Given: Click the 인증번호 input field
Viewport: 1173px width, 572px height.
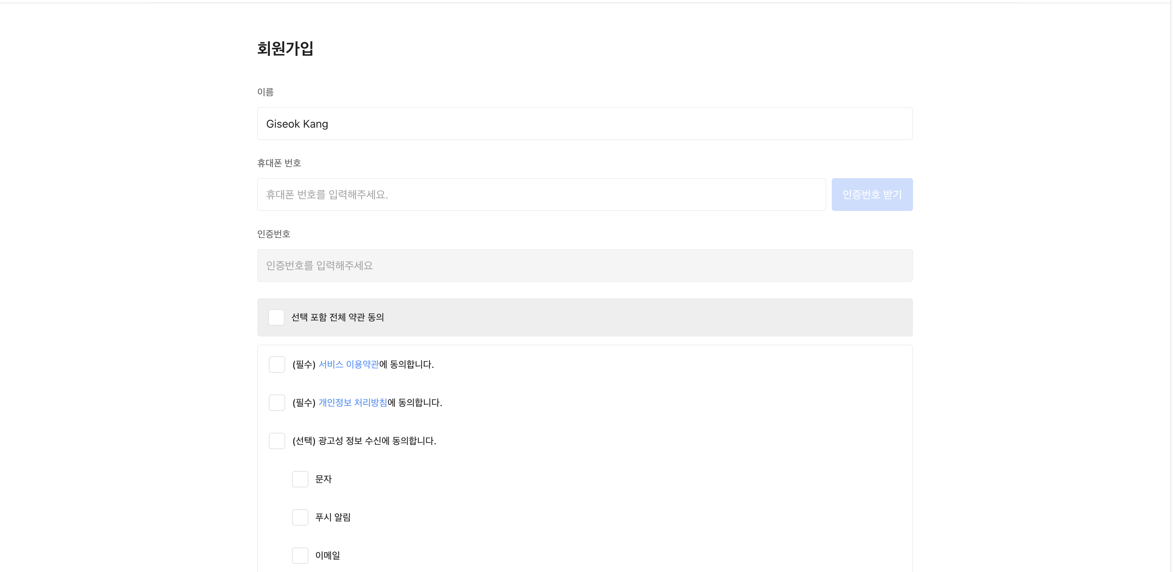Looking at the screenshot, I should [x=585, y=266].
